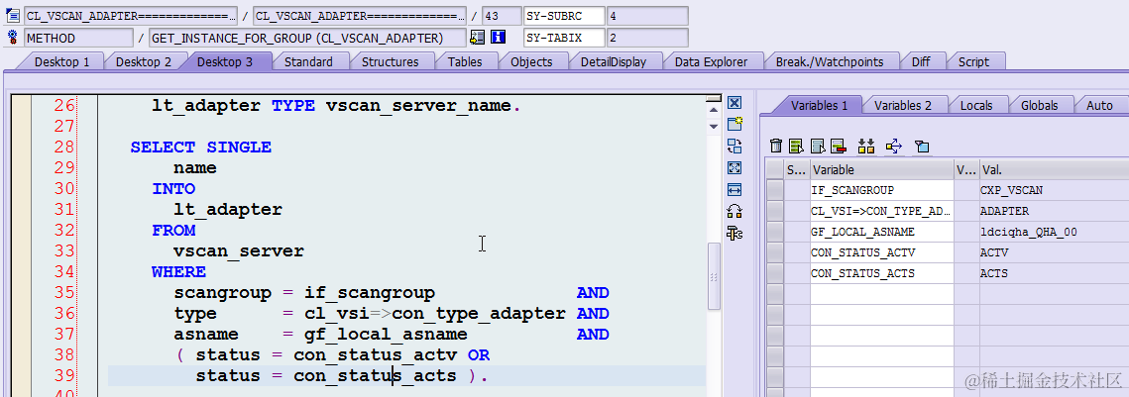This screenshot has height=397, width=1129.
Task: Click the Val. column header
Action: coord(1054,169)
